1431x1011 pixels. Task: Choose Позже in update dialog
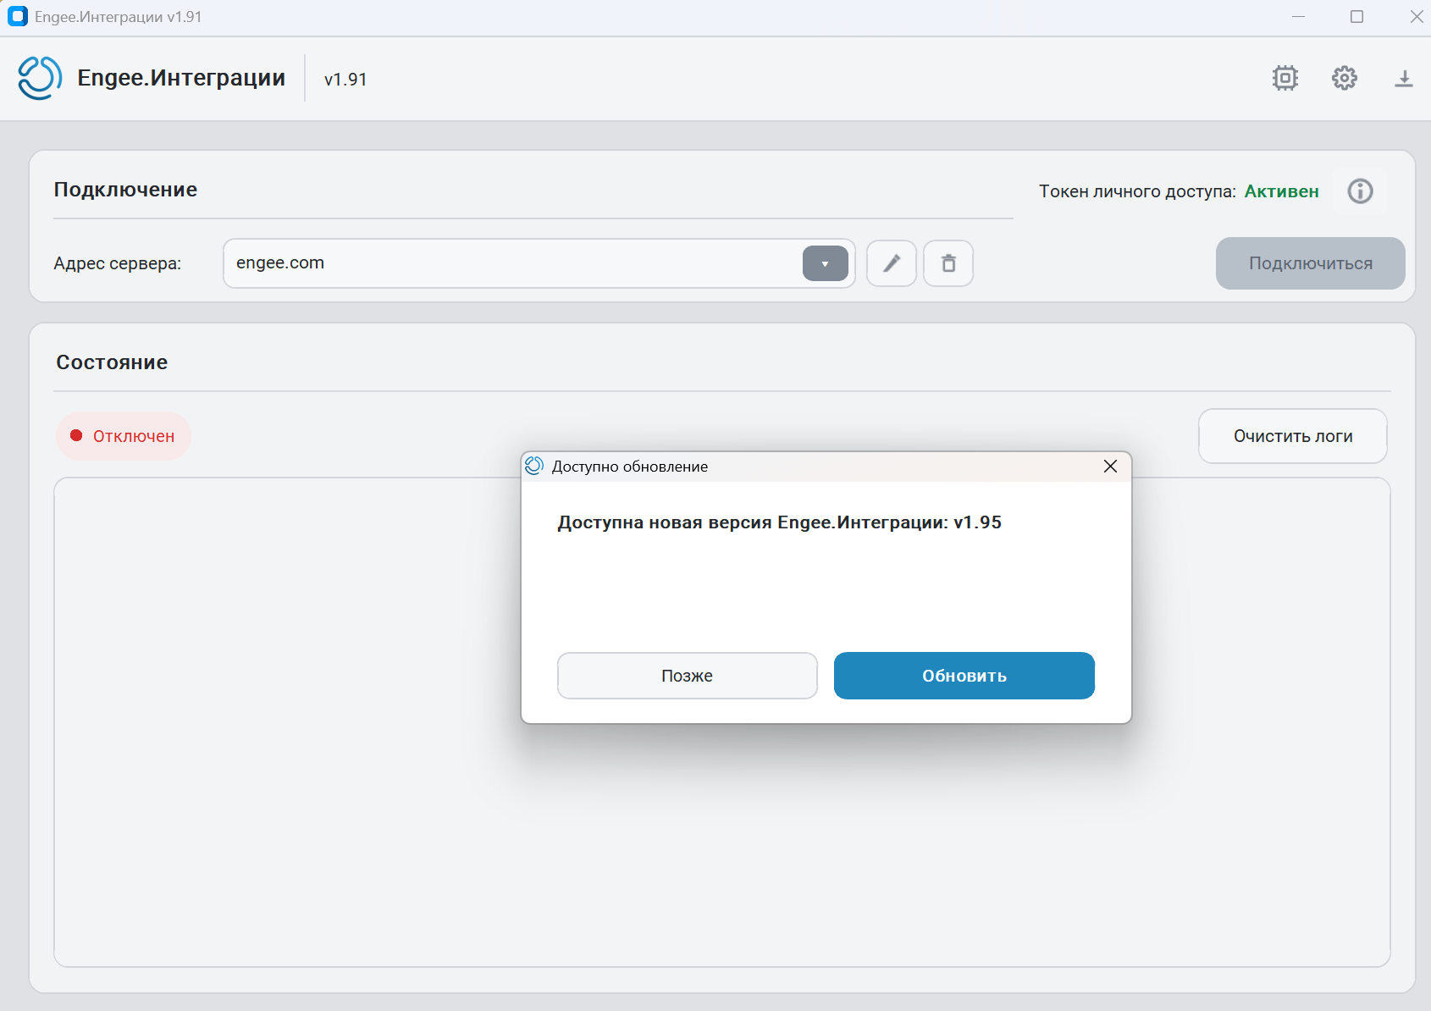pos(688,676)
